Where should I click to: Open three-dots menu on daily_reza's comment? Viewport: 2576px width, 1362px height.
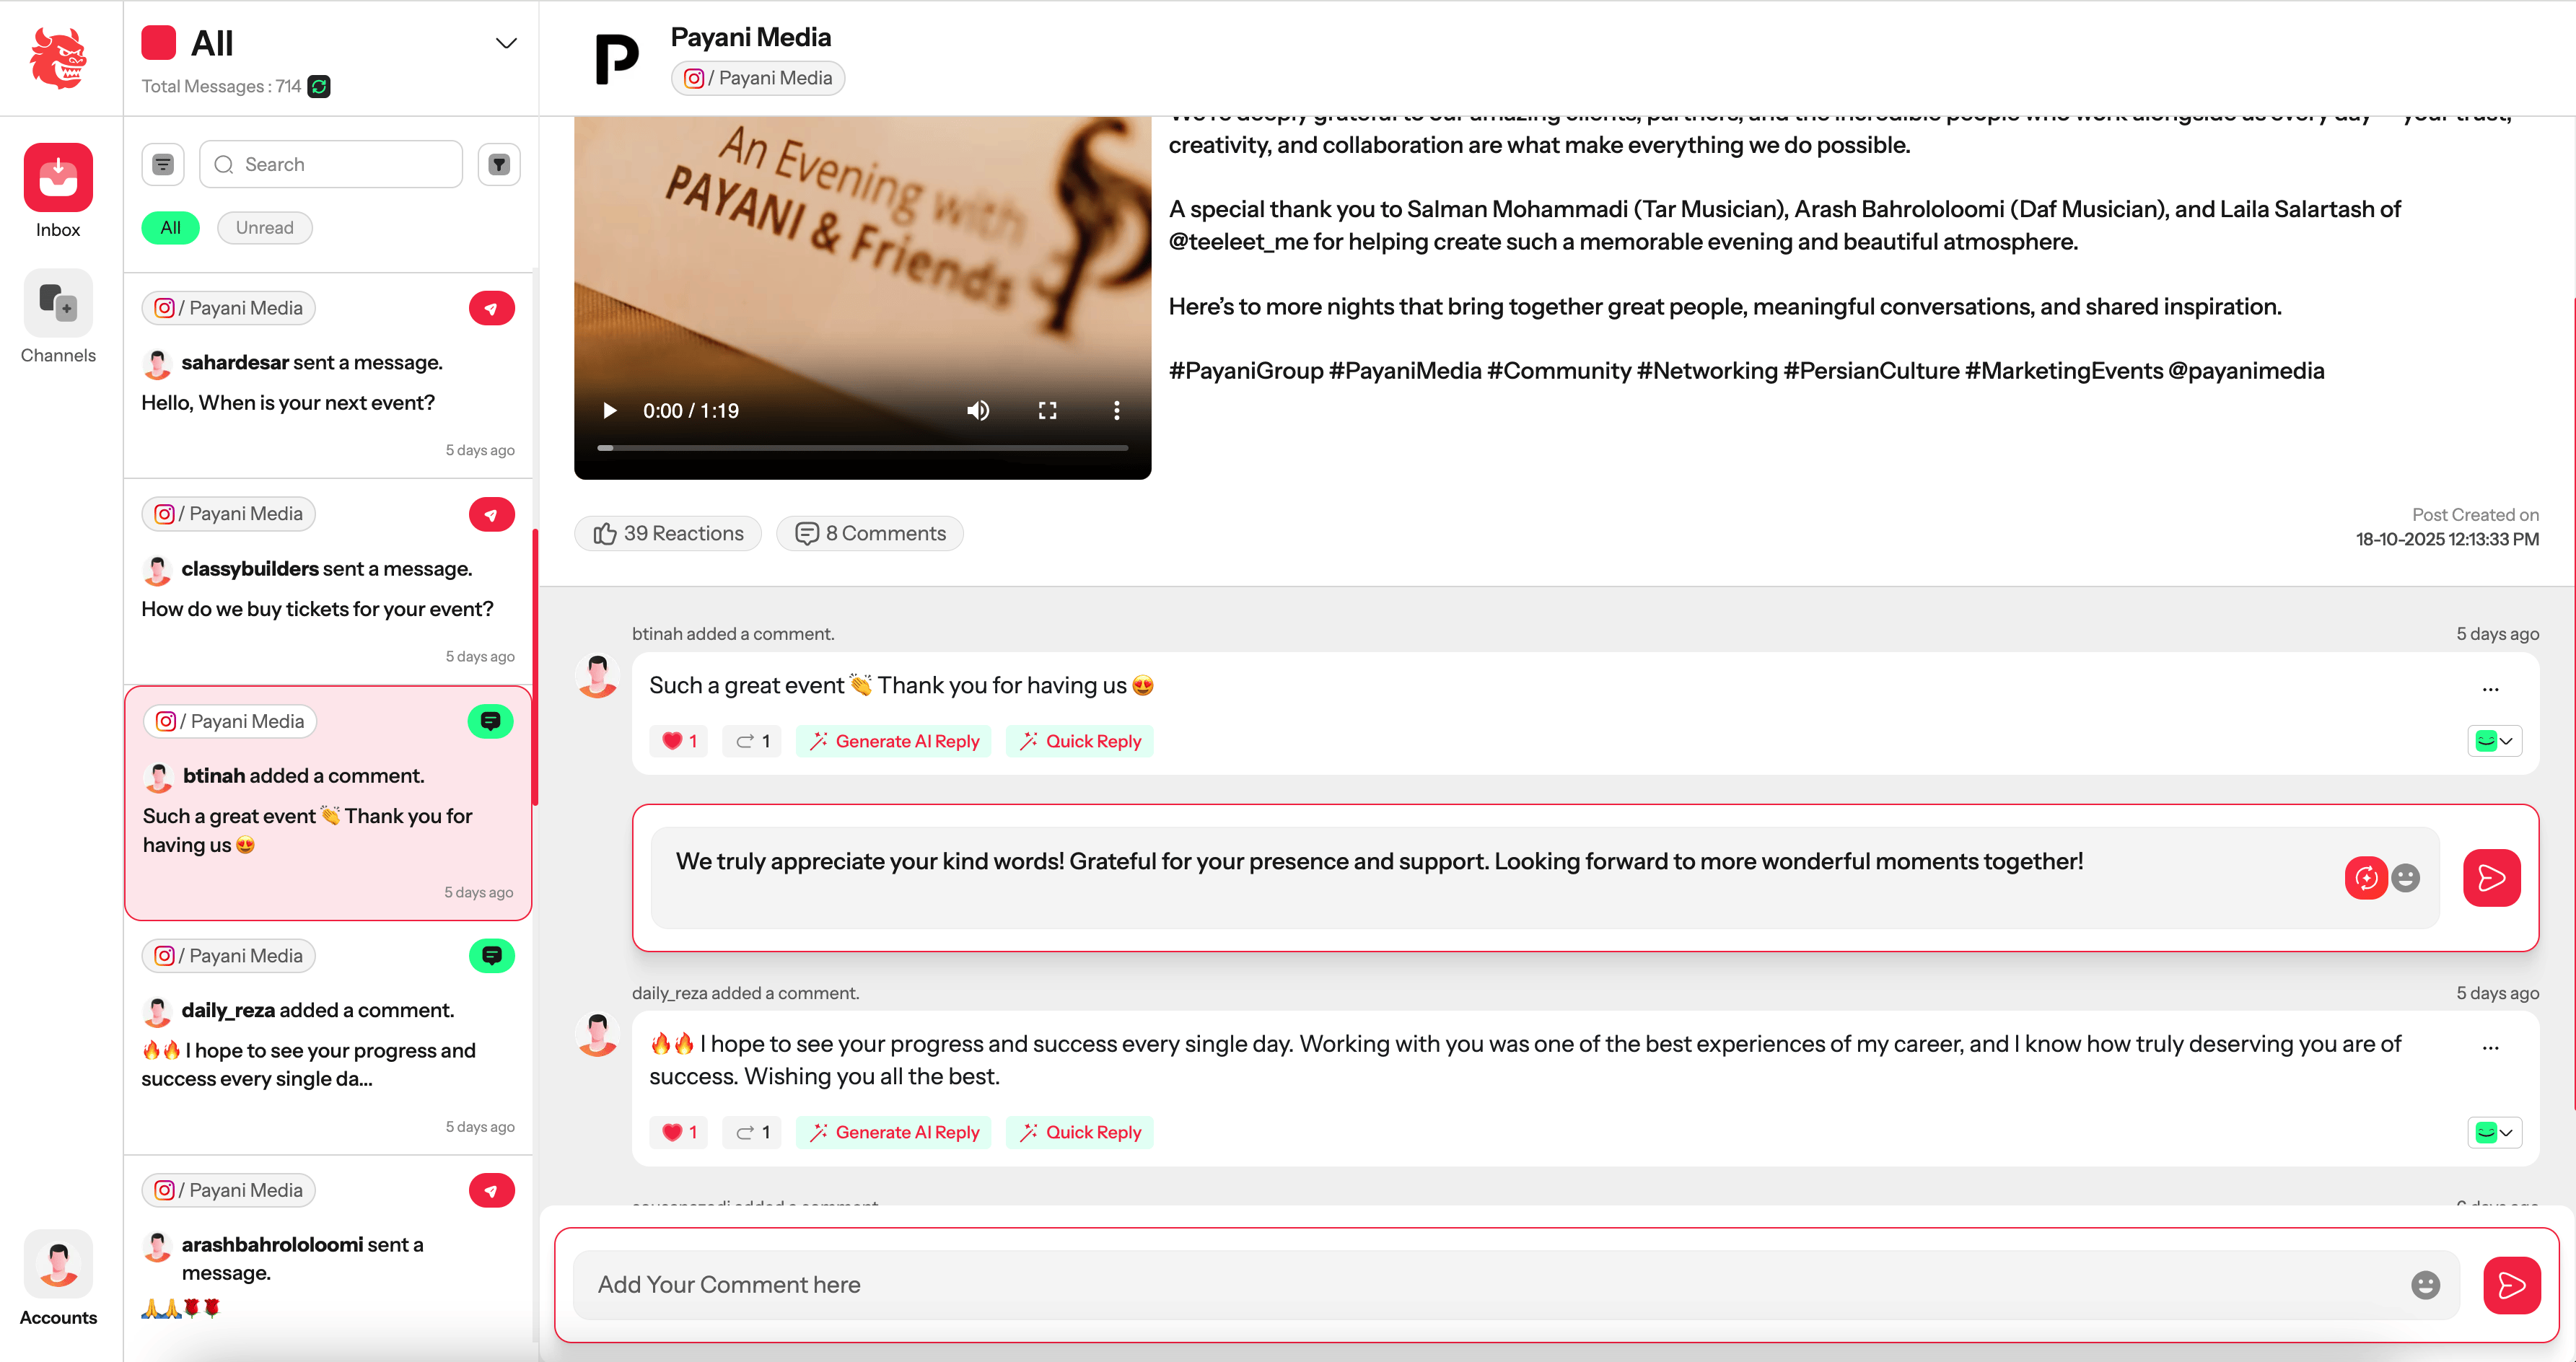pyautogui.click(x=2491, y=1048)
